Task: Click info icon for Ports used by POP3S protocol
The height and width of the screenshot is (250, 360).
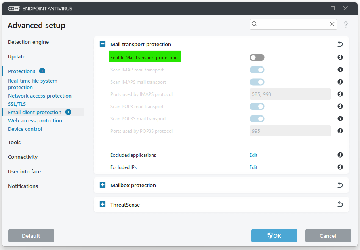Action: pos(340,131)
